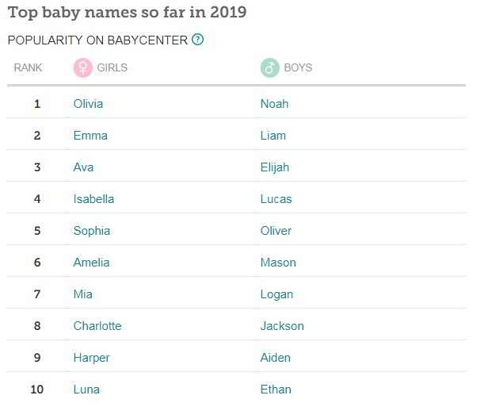Select the girl name Luna

point(86,390)
